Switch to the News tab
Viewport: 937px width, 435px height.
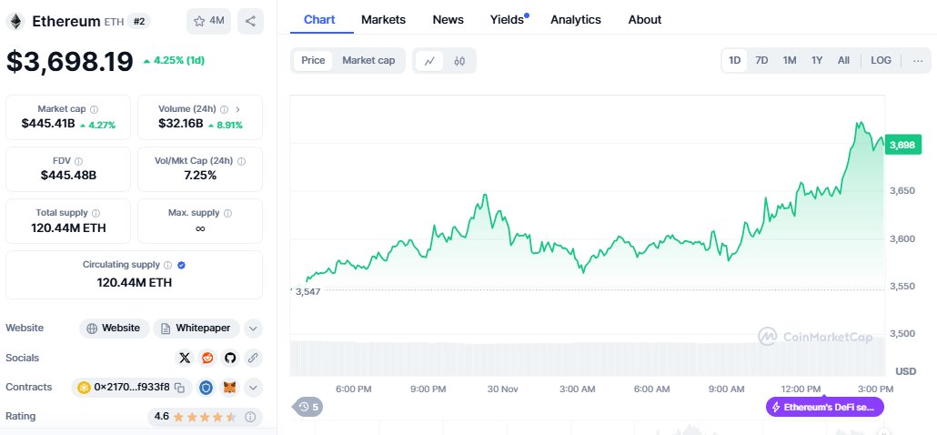coord(448,20)
